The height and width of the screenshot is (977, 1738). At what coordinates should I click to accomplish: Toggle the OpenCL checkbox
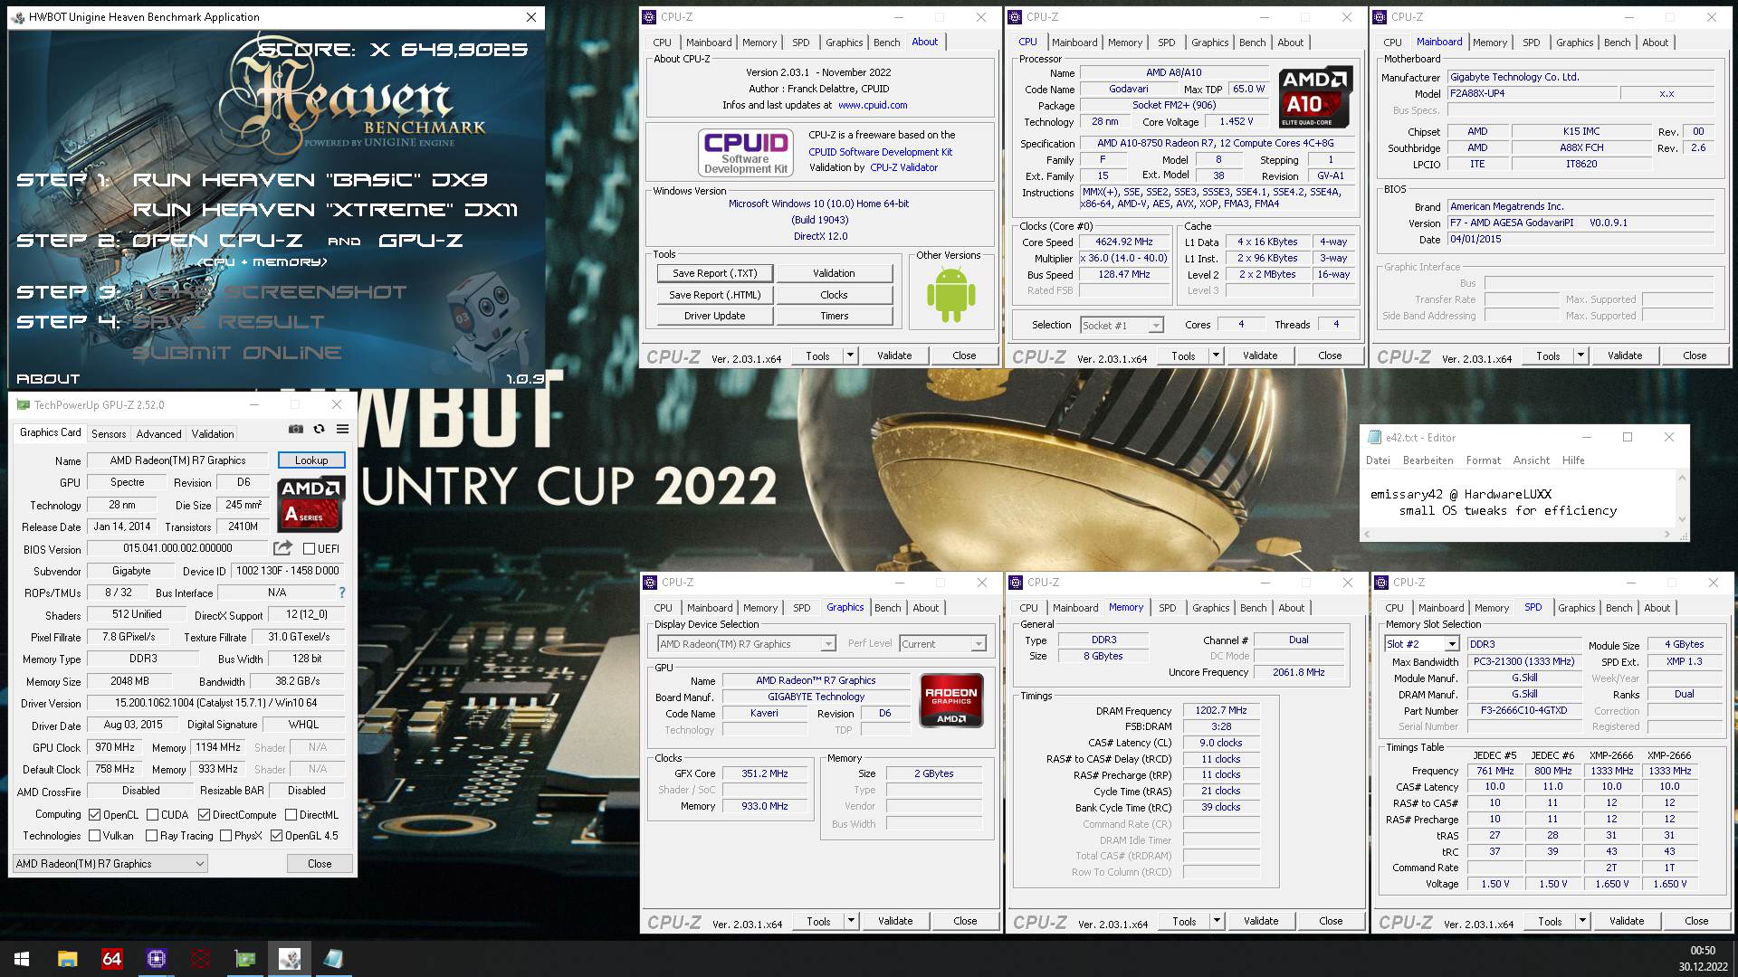point(95,814)
